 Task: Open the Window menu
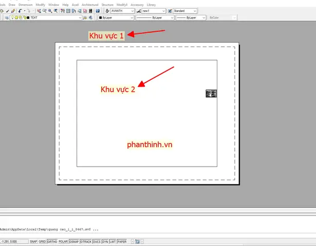(53, 5)
